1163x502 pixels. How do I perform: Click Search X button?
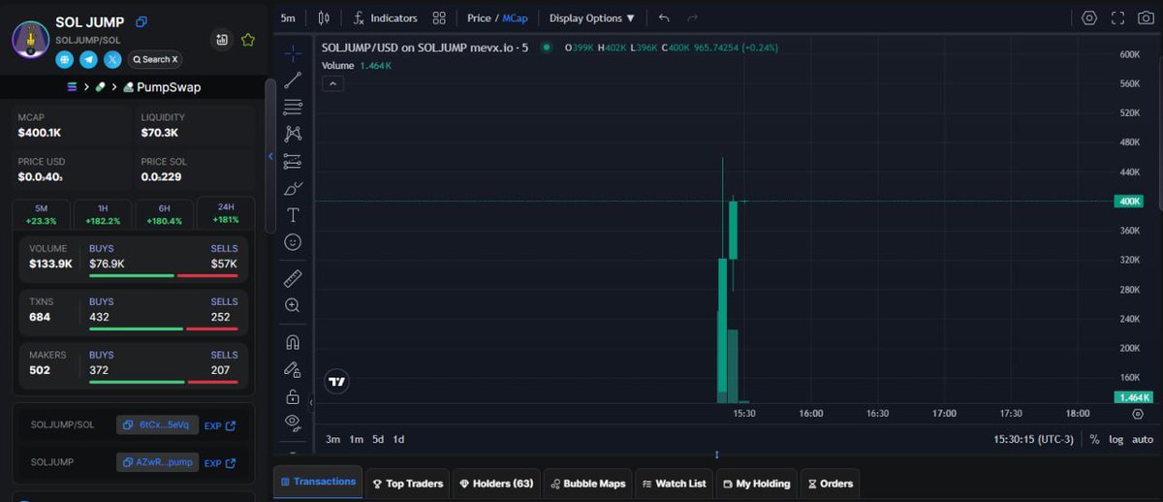coord(155,59)
